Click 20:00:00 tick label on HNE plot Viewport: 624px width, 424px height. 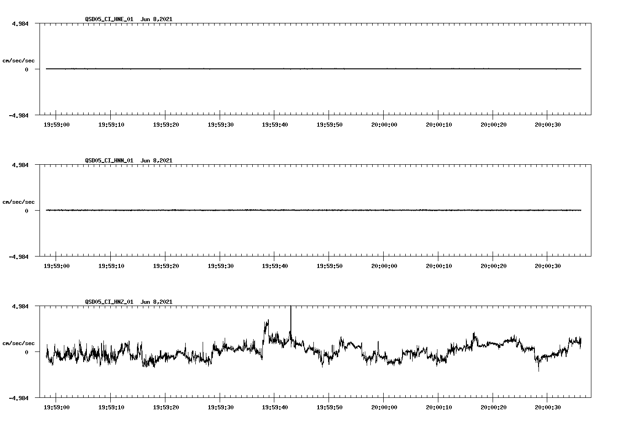(384, 125)
